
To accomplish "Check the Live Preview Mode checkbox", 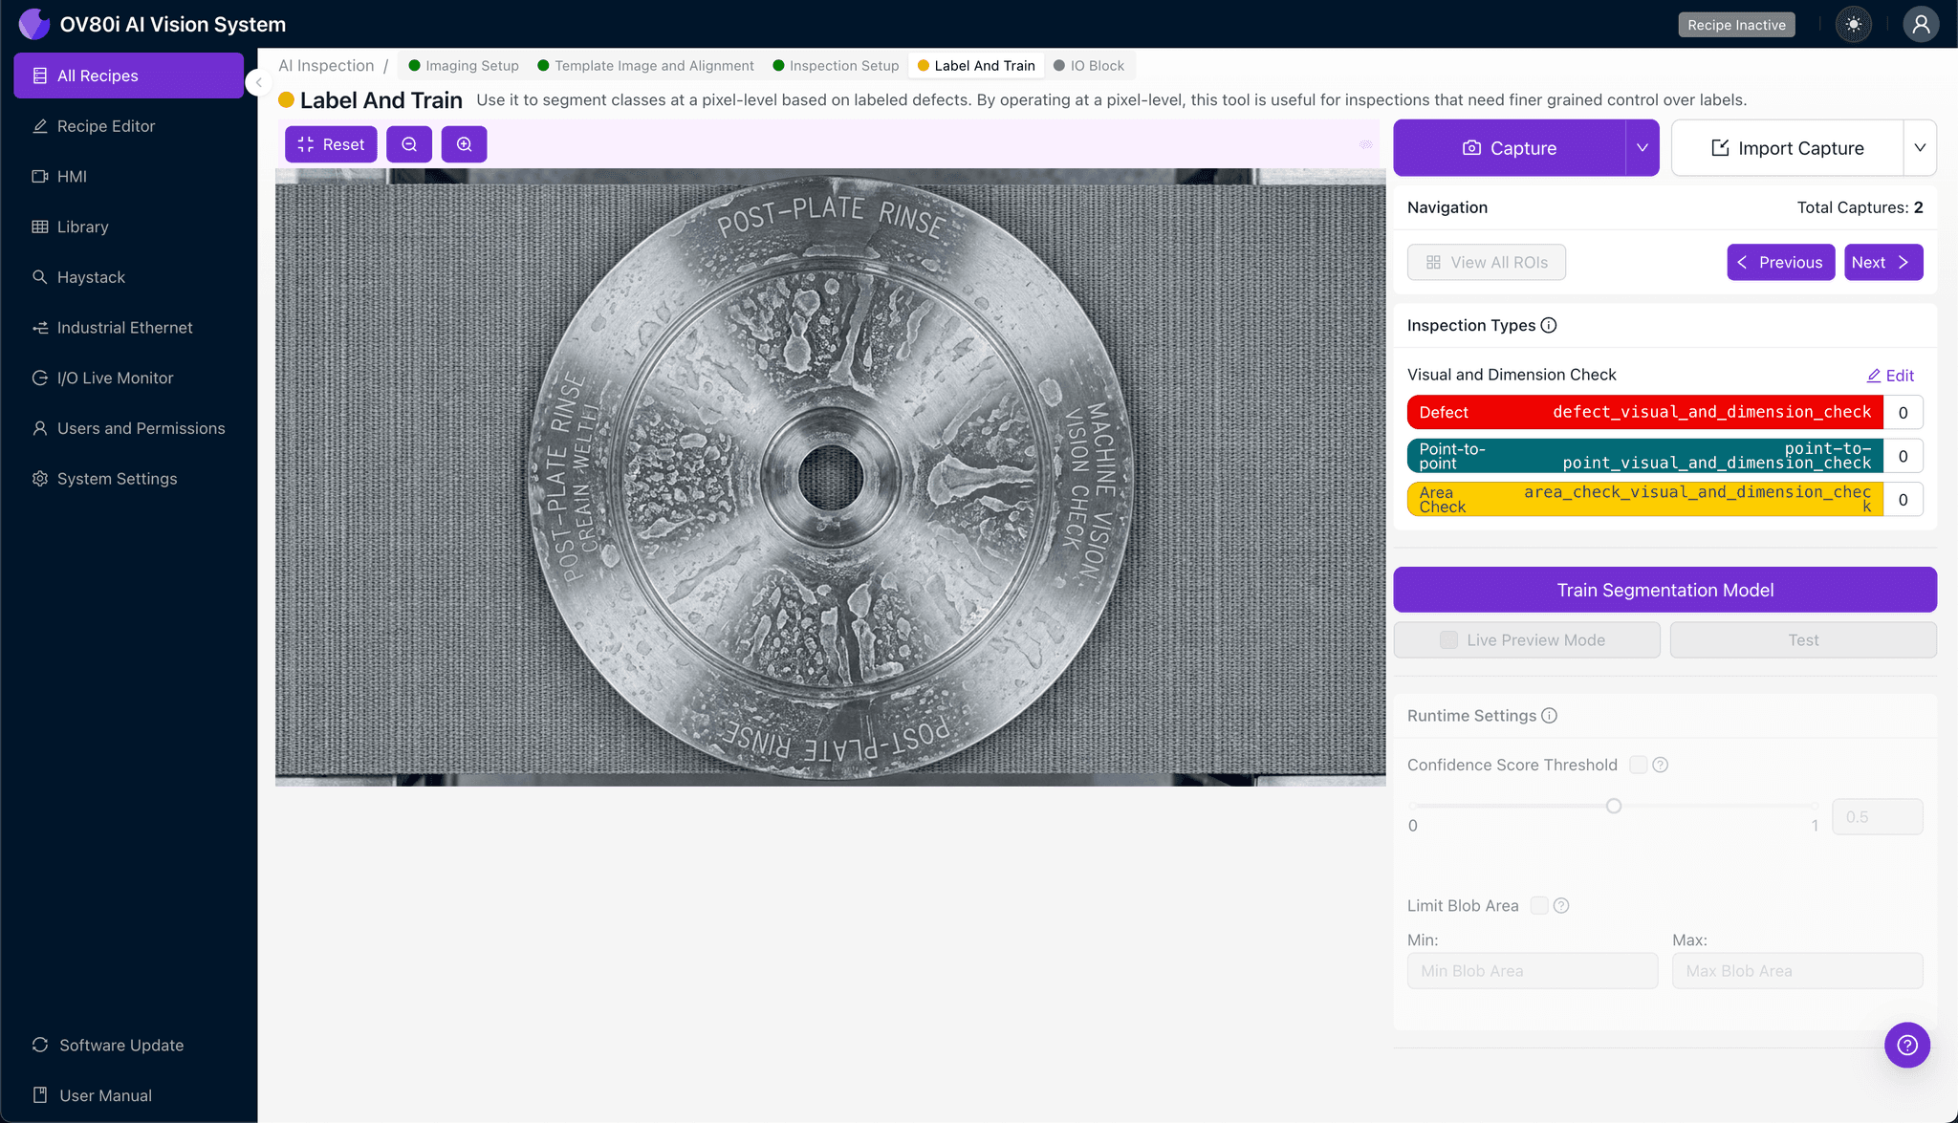I will pos(1448,640).
